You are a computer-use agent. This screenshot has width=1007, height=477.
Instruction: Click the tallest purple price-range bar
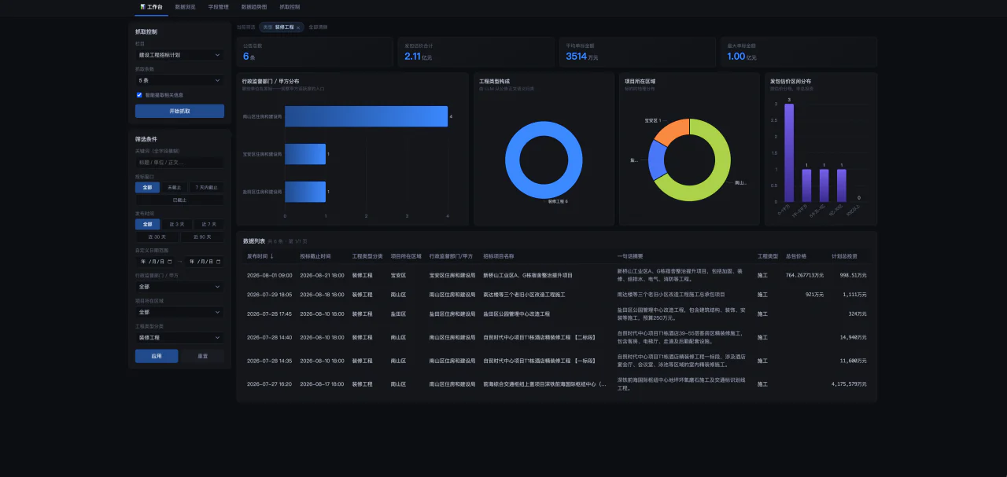click(789, 152)
